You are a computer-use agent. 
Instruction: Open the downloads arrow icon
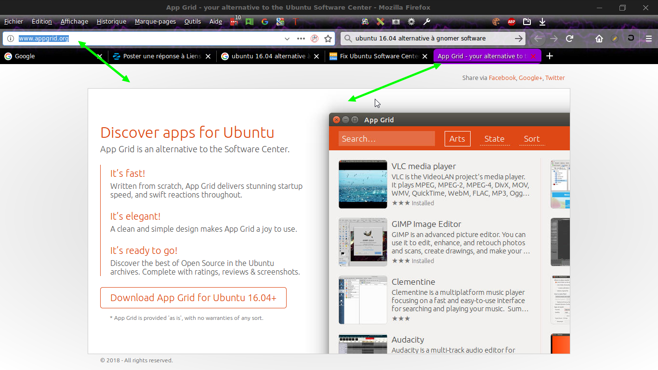[x=542, y=22]
